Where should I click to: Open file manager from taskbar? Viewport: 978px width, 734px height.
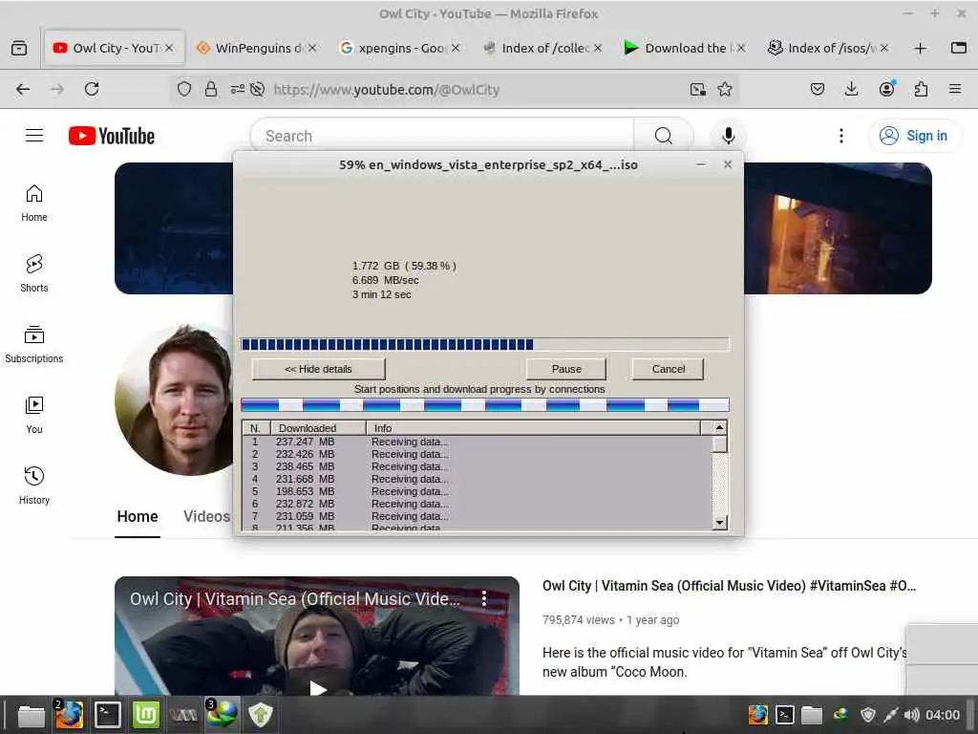(x=31, y=715)
